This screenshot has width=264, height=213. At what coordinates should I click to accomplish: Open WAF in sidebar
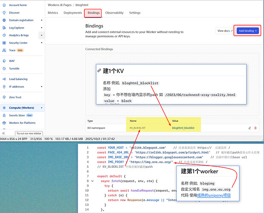12,61
